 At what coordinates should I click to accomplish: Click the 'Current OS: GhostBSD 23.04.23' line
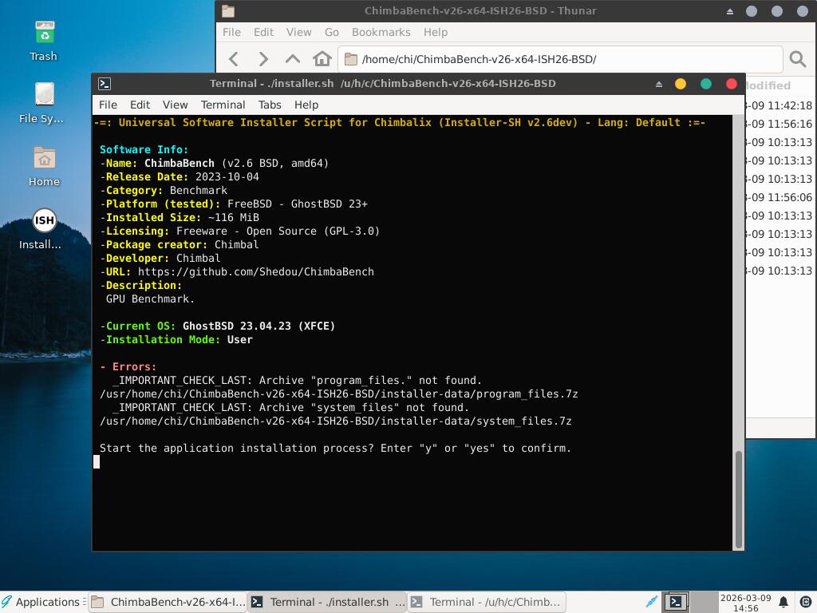click(217, 326)
